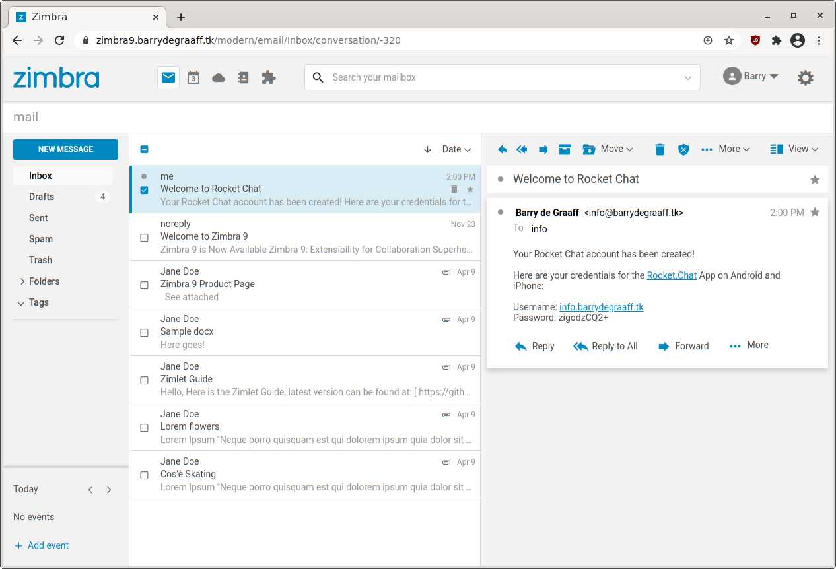
Task: Open the Chrome extensions puzzle icon
Action: [x=777, y=40]
